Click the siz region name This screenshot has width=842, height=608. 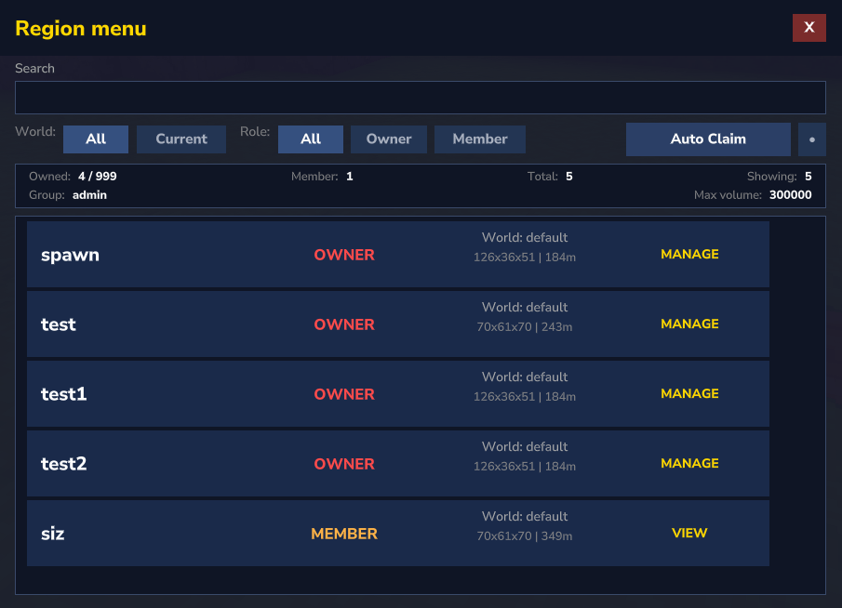point(53,534)
